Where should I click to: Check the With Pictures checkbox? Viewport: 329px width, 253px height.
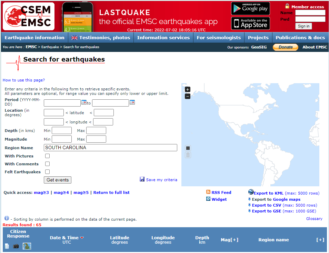[x=48, y=156]
